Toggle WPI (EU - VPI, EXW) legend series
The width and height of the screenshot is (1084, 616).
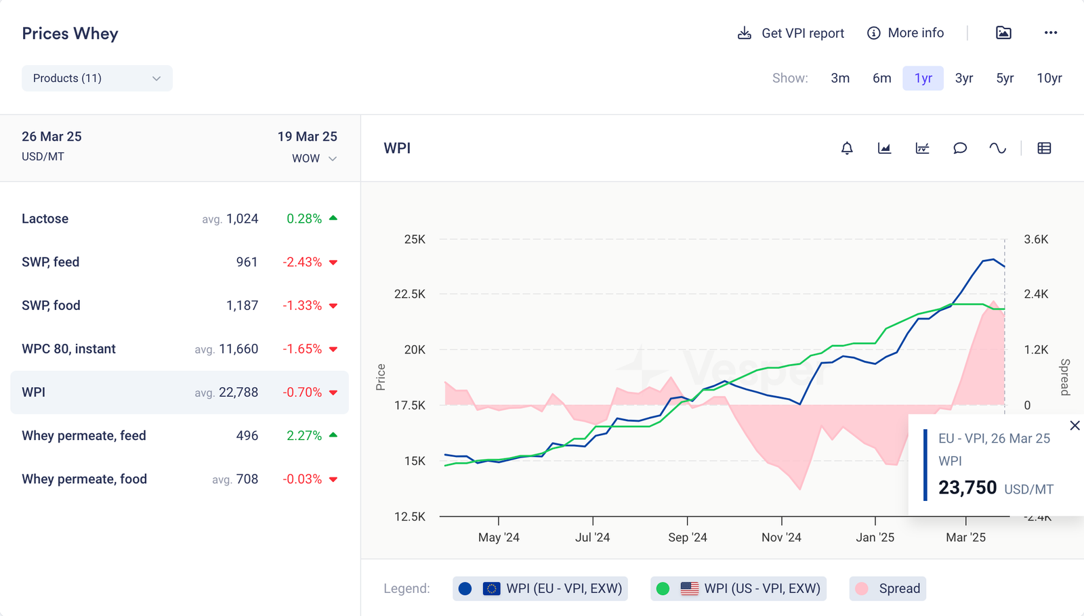click(540, 588)
